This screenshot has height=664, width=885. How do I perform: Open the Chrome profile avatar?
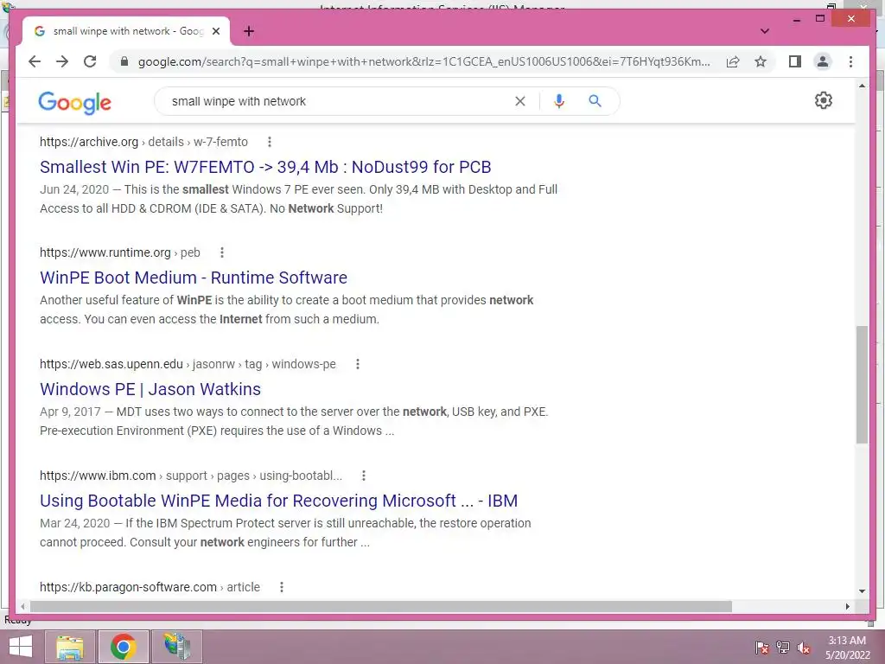[x=823, y=61]
